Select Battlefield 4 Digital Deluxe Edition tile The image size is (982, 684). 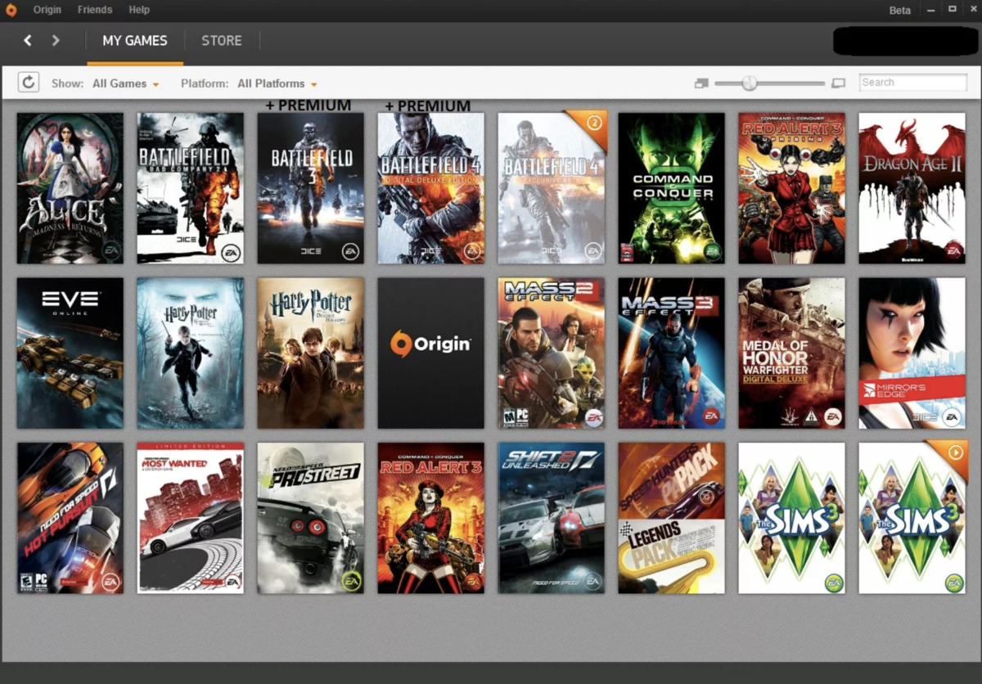(431, 188)
